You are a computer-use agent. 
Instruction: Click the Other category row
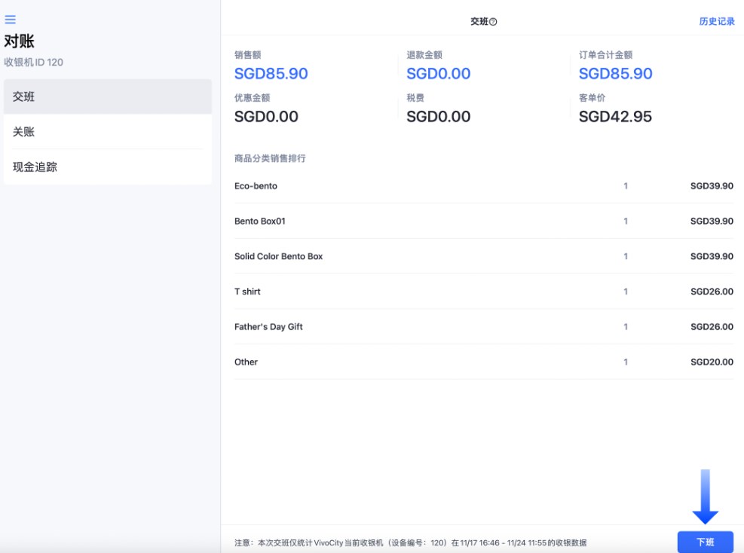click(483, 362)
